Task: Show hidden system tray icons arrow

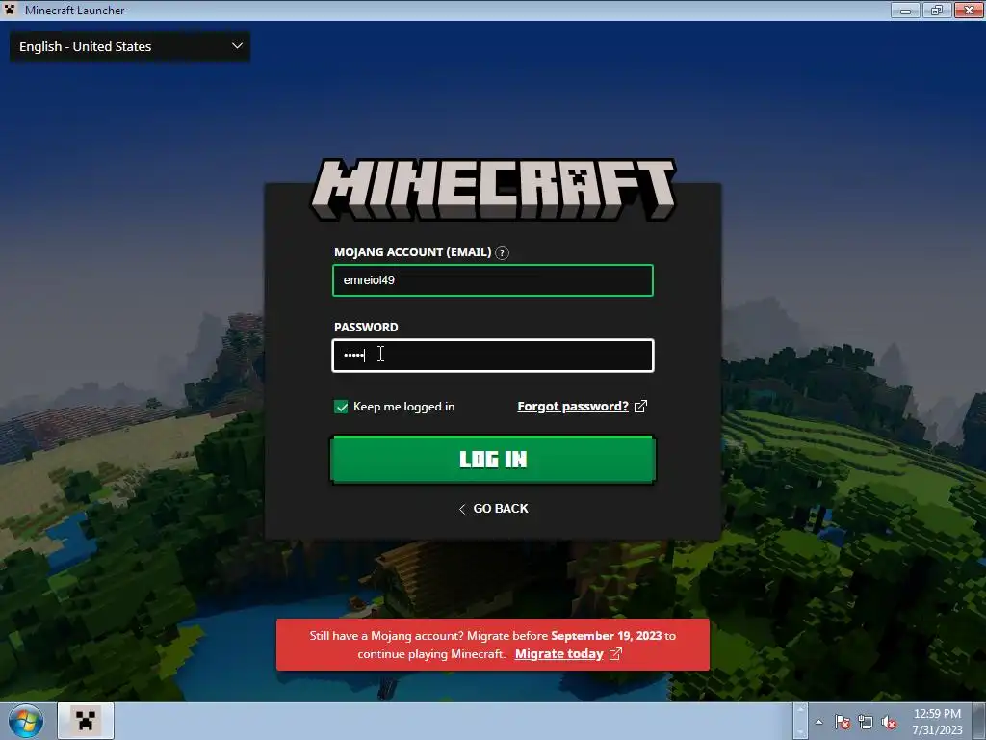Action: point(818,722)
